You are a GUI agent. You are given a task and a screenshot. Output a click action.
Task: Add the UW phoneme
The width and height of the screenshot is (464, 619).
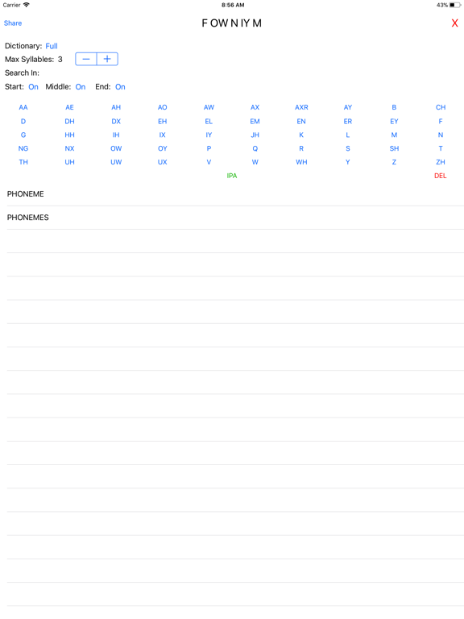(116, 162)
